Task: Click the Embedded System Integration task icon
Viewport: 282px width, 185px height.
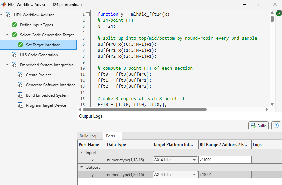Action: (x=14, y=65)
